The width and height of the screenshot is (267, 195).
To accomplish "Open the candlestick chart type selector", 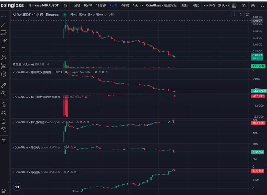I will (66, 6).
